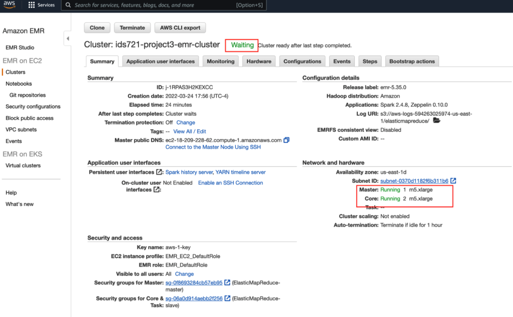Click Change next to Visible to all users

pos(184,274)
